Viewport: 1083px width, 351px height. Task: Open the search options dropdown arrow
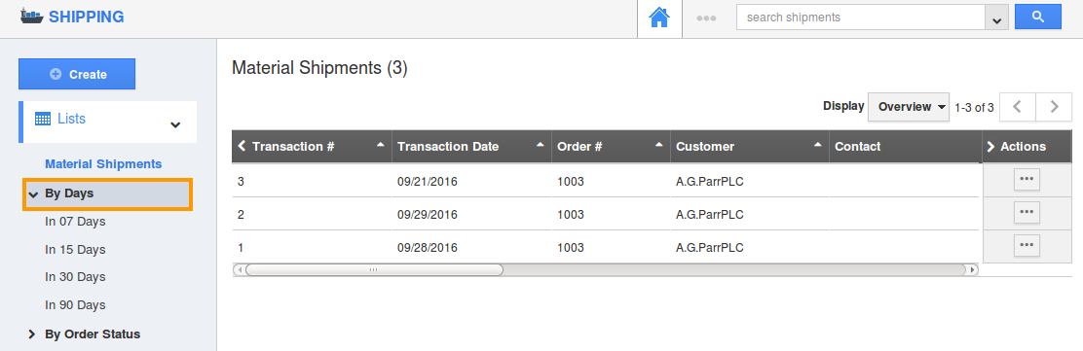(996, 18)
